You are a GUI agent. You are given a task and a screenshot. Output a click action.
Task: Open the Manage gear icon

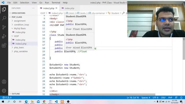pos(4,90)
